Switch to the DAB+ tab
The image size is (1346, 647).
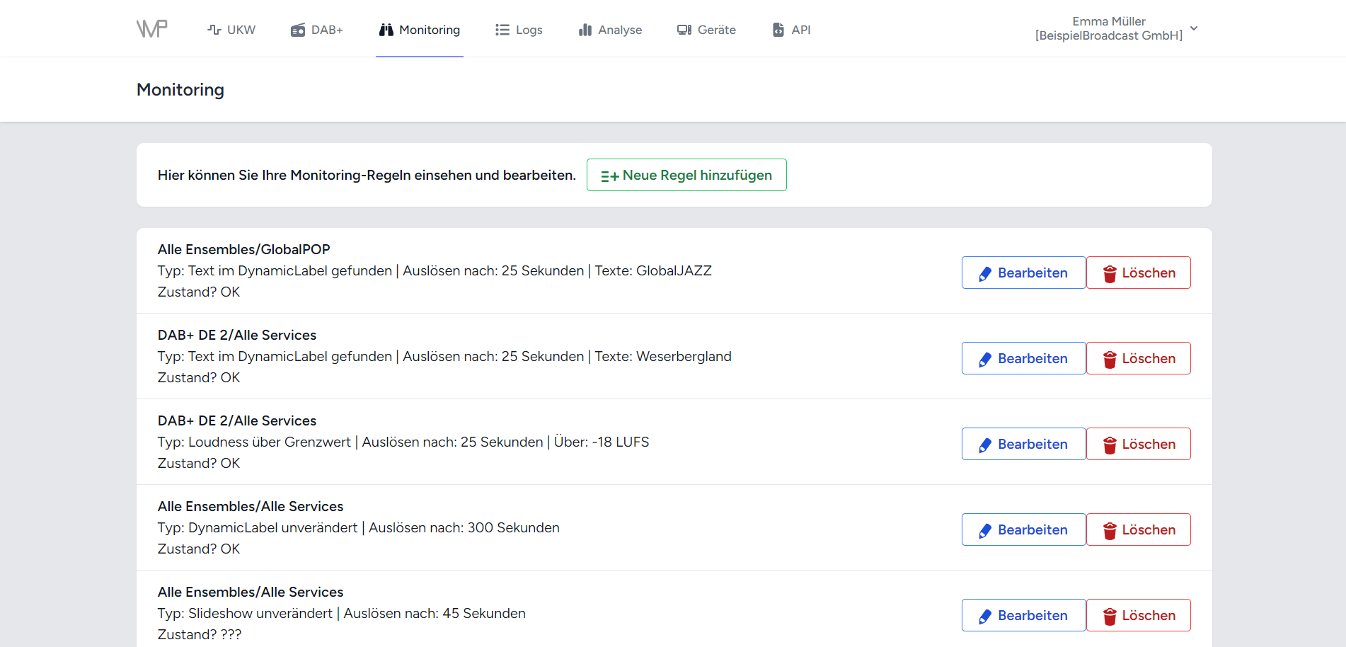[x=317, y=30]
